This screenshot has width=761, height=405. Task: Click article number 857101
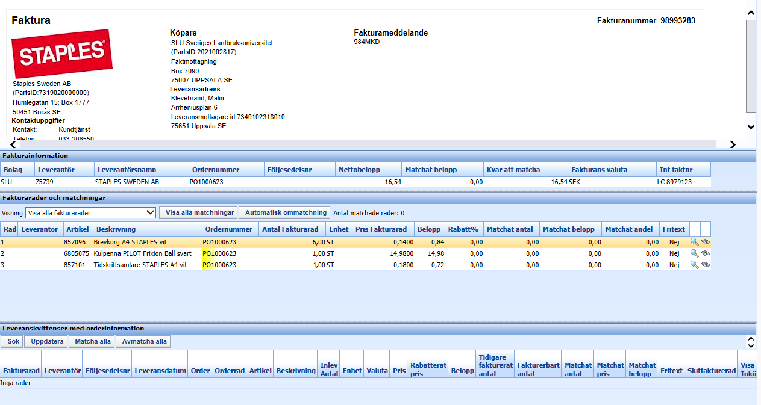[76, 265]
